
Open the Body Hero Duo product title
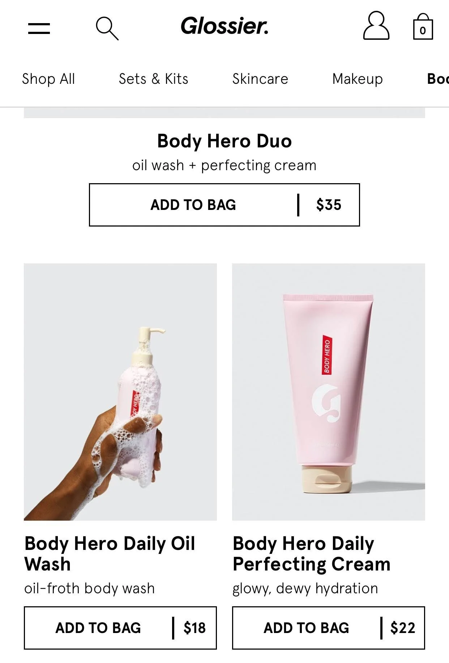coord(224,141)
